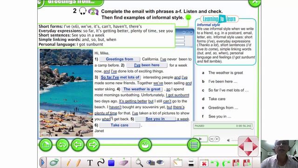Image resolution: width=298 pixels, height=168 pixels.
Task: Select phrase f 'See you in …'
Action: point(220,117)
